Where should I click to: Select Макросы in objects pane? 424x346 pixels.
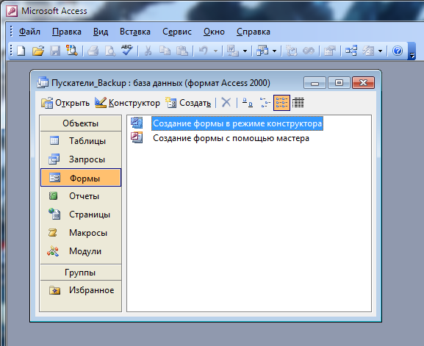click(x=81, y=233)
